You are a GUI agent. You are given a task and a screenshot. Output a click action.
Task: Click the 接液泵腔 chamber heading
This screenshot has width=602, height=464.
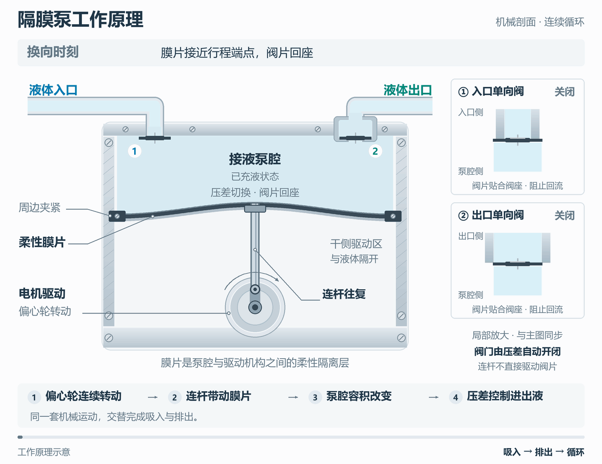tap(255, 159)
